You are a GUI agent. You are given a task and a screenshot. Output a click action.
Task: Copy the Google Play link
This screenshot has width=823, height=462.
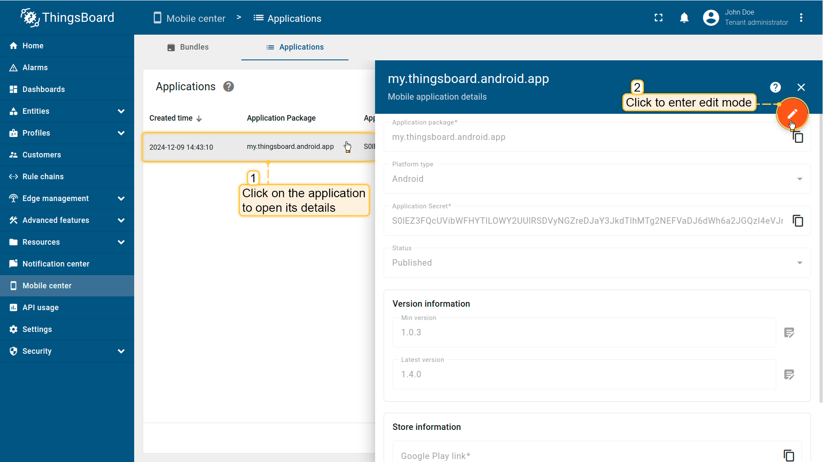point(789,456)
